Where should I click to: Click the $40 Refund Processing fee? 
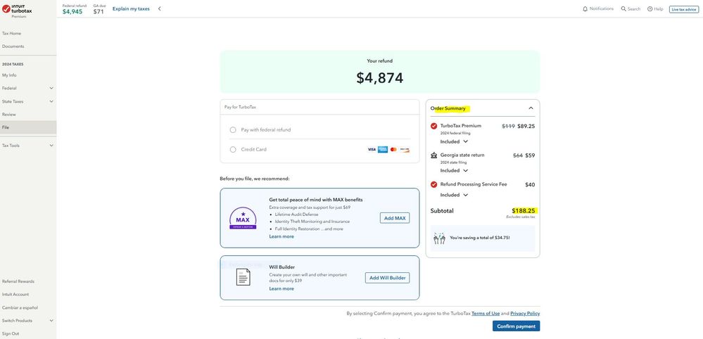(x=530, y=184)
